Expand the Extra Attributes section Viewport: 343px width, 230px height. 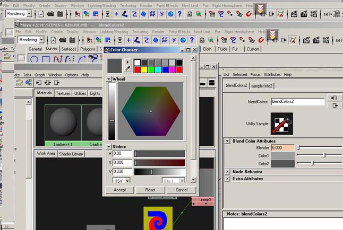coord(227,179)
